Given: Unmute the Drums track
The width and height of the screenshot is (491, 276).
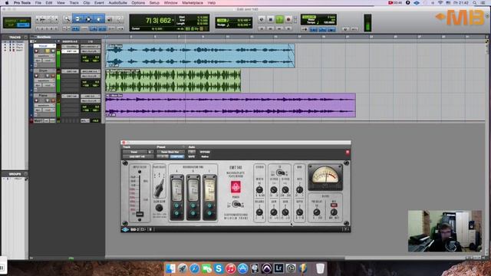Looking at the screenshot, I should pyautogui.click(x=53, y=76).
